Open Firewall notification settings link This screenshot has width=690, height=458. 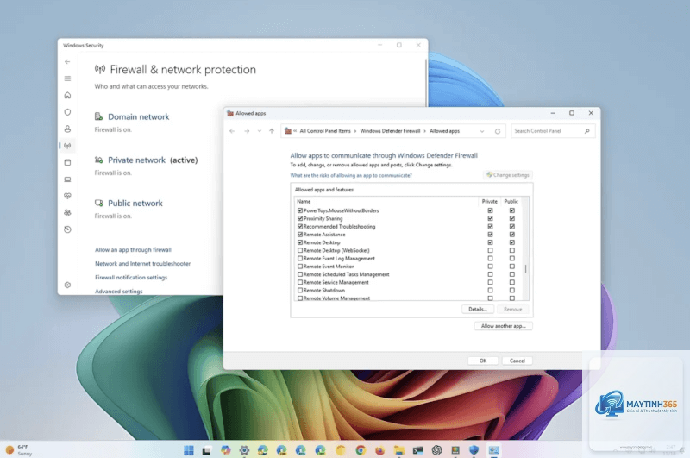tap(131, 278)
